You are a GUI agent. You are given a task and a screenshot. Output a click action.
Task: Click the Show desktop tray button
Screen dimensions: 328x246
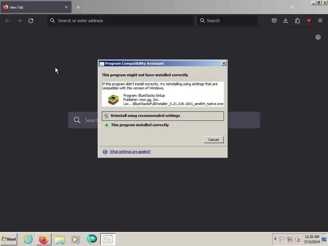324,239
